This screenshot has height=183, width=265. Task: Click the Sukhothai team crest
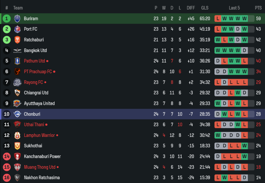click(17, 146)
